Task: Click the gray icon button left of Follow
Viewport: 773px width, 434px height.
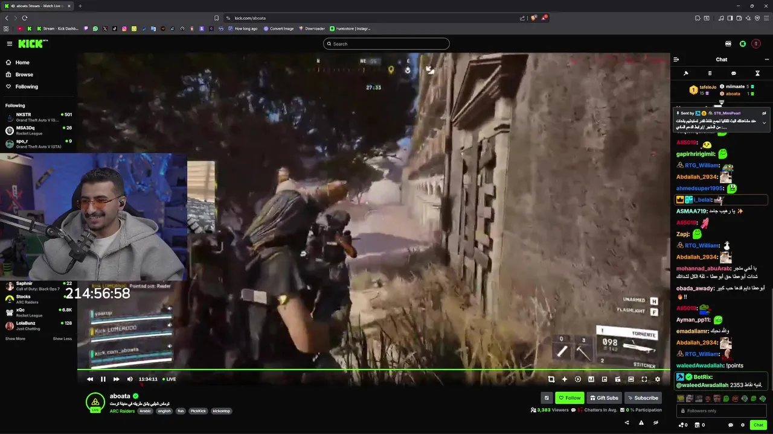Action: coord(547,398)
